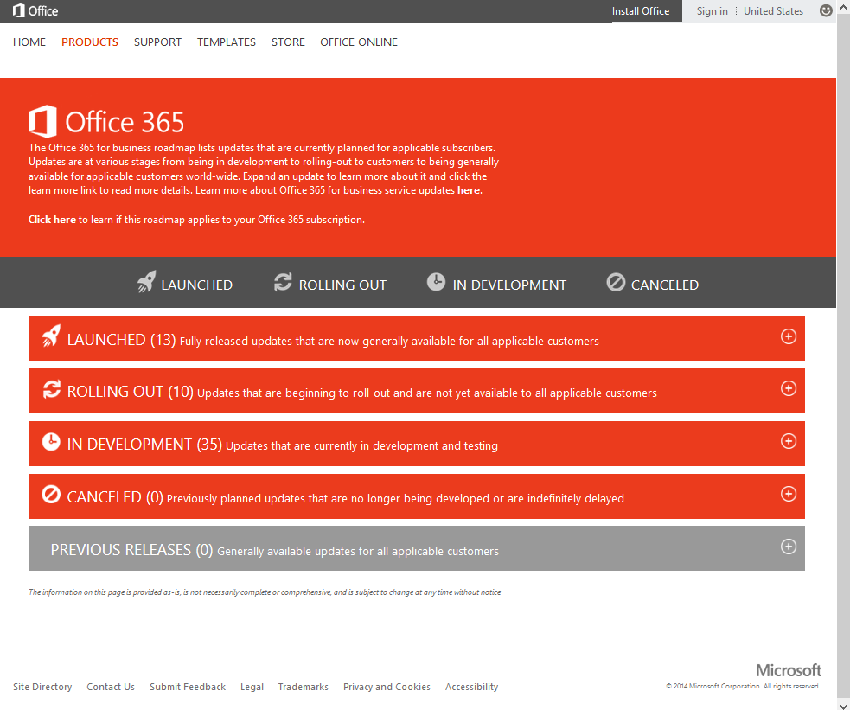The image size is (850, 710).
Task: Click the Sign in link
Action: coord(712,11)
